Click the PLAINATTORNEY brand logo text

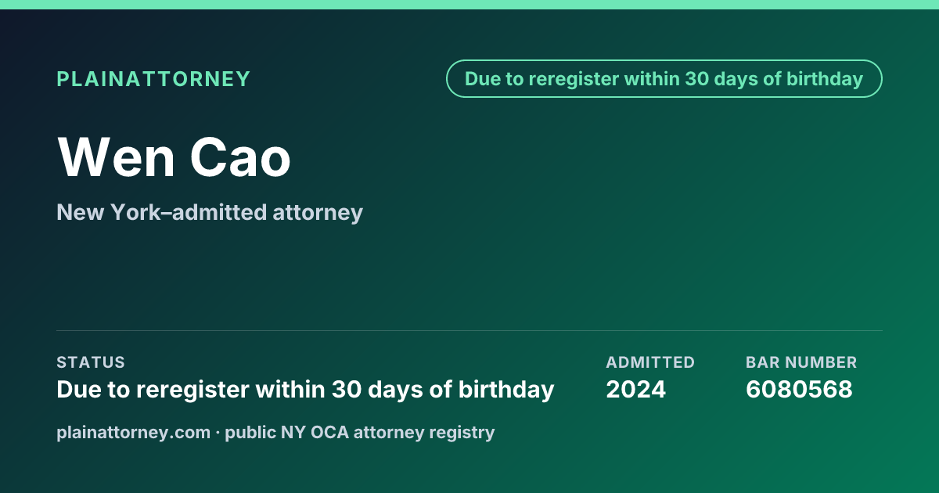153,79
